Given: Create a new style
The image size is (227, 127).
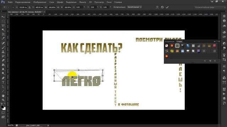Looking at the screenshot, I should [x=210, y=61].
